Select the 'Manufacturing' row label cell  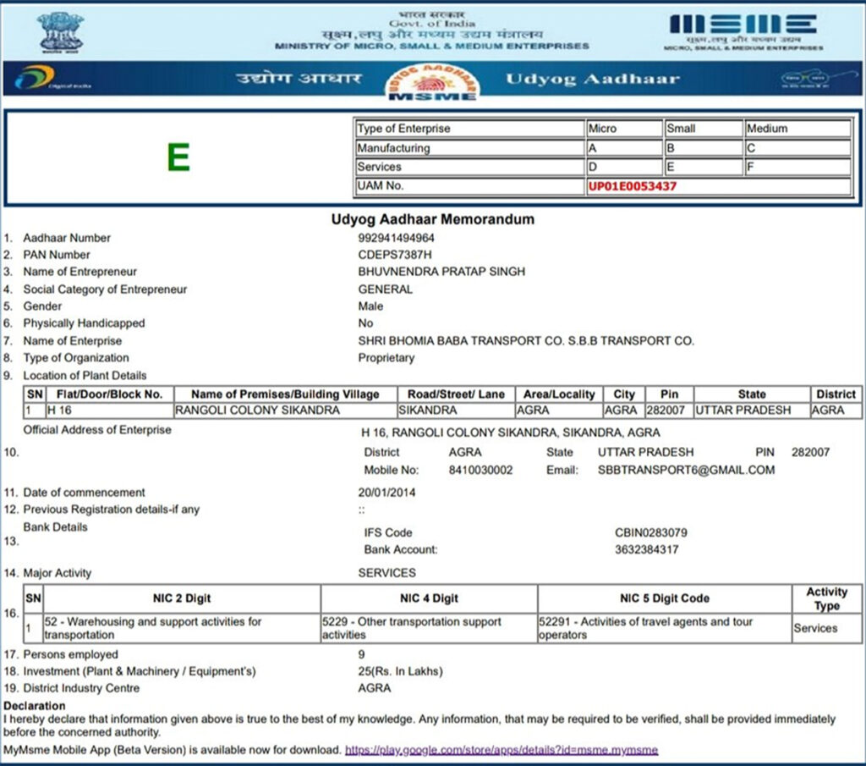tap(469, 148)
